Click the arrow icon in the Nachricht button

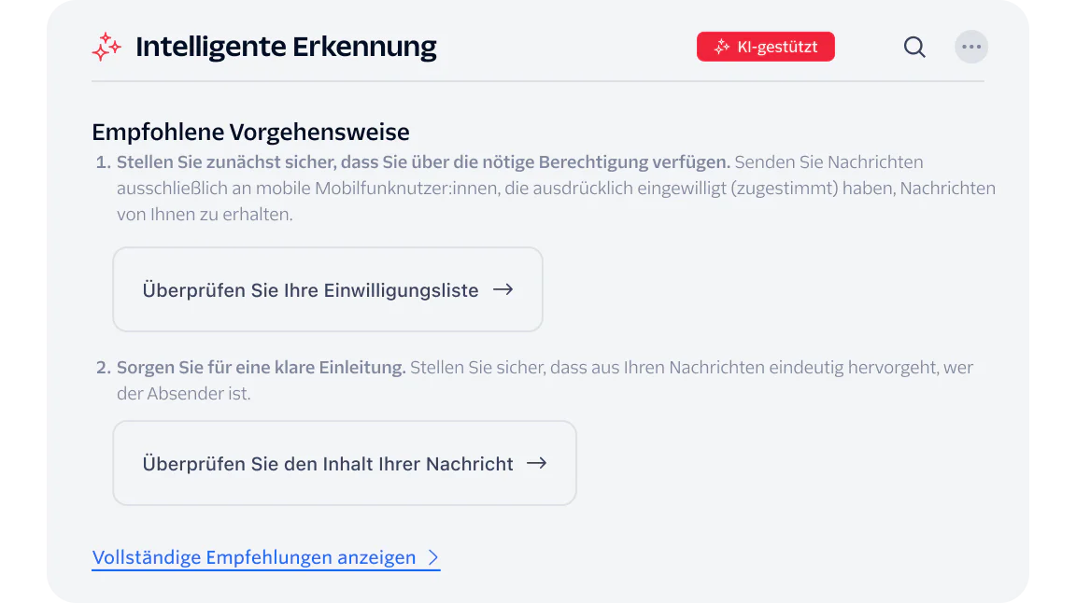pyautogui.click(x=538, y=463)
